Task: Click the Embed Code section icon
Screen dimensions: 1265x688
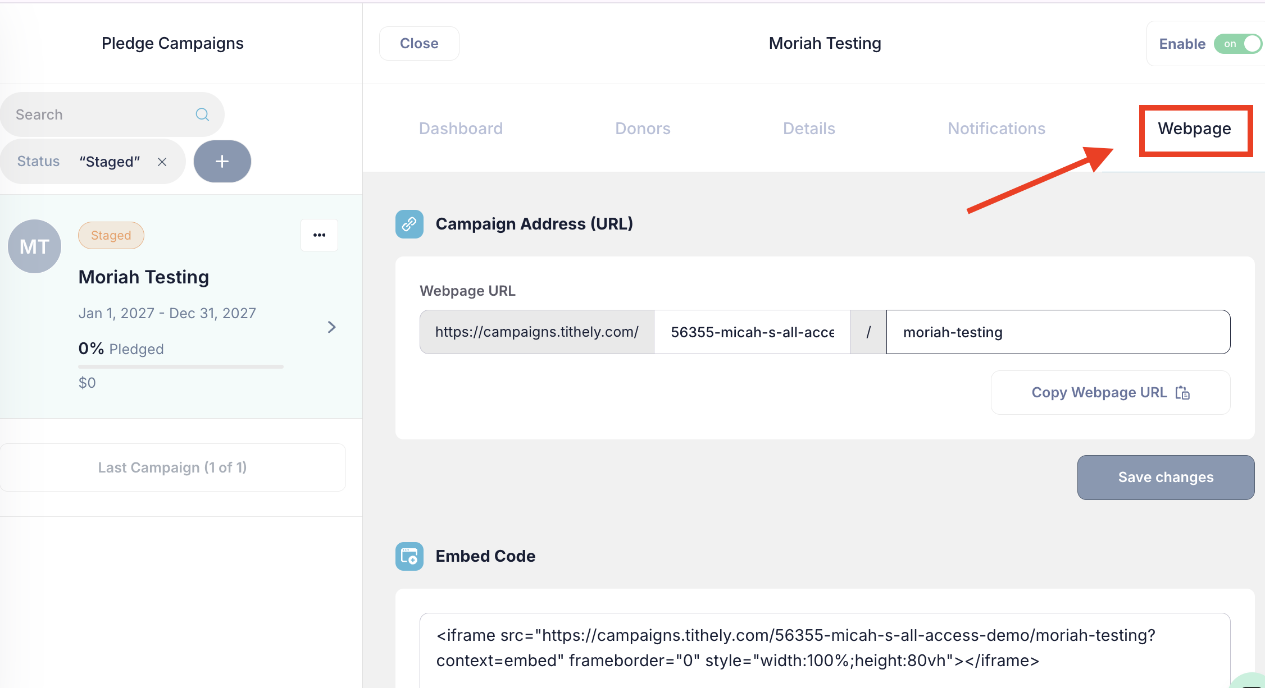Action: (409, 556)
